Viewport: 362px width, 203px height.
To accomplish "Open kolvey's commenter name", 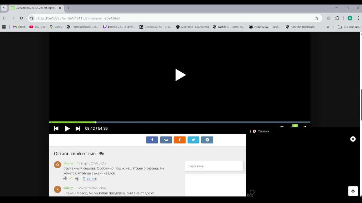I will pyautogui.click(x=68, y=188).
